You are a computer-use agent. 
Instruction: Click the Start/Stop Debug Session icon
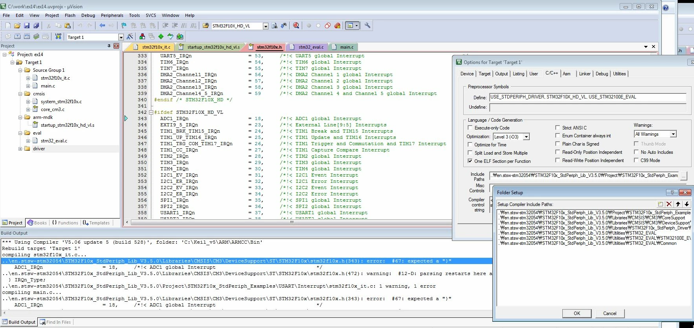tap(296, 26)
